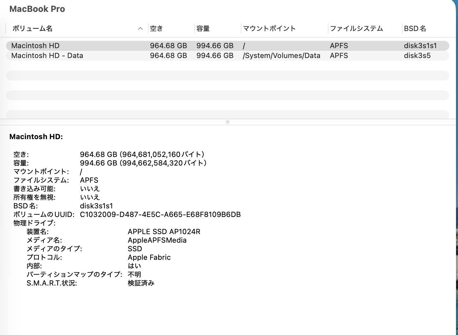Toggle the sort direction chevron on ボリューム名
This screenshot has width=458, height=335.
[140, 28]
